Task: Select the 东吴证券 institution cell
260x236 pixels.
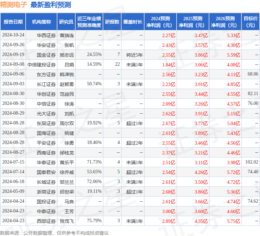Action: tap(42, 123)
